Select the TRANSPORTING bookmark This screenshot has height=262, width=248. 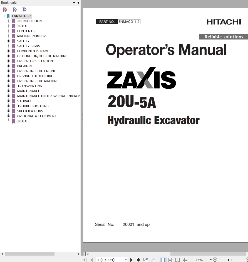29,86
